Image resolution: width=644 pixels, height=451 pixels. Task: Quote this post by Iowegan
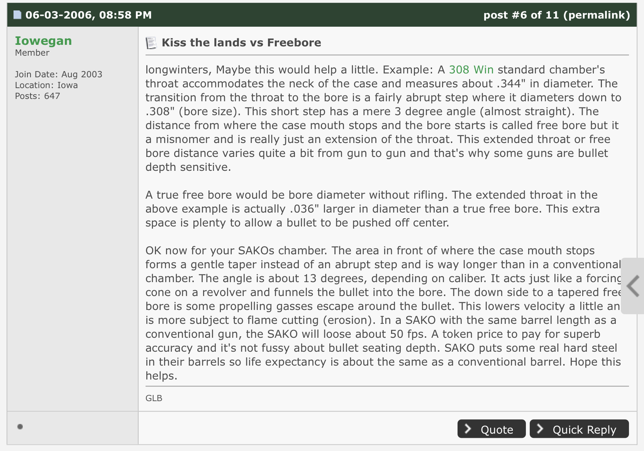pyautogui.click(x=491, y=429)
